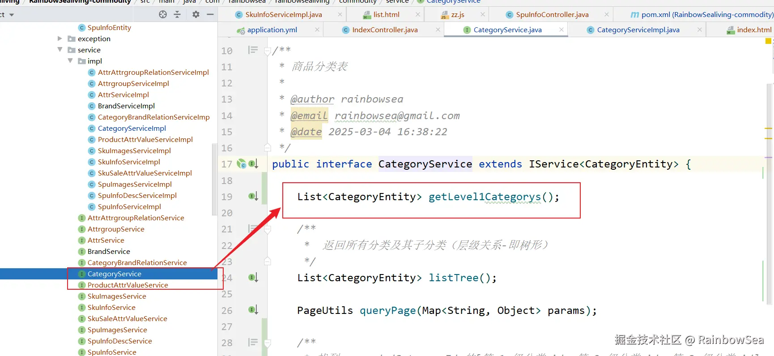Click line number 20 in gutter
The image size is (774, 356).
(227, 213)
